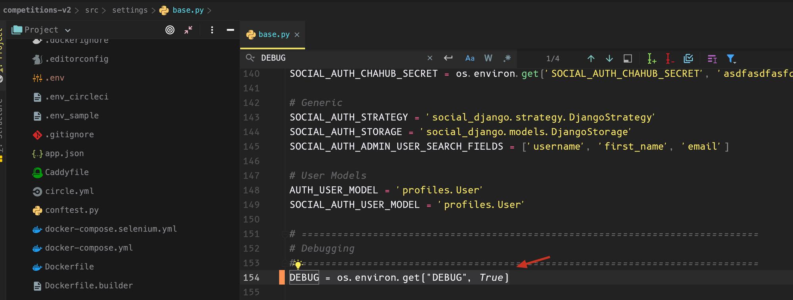Click the locate-in-project target icon
This screenshot has height=300, width=793.
click(170, 30)
